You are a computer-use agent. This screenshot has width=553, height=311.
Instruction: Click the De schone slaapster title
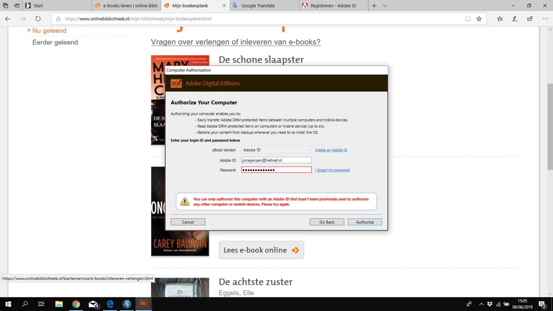point(261,60)
